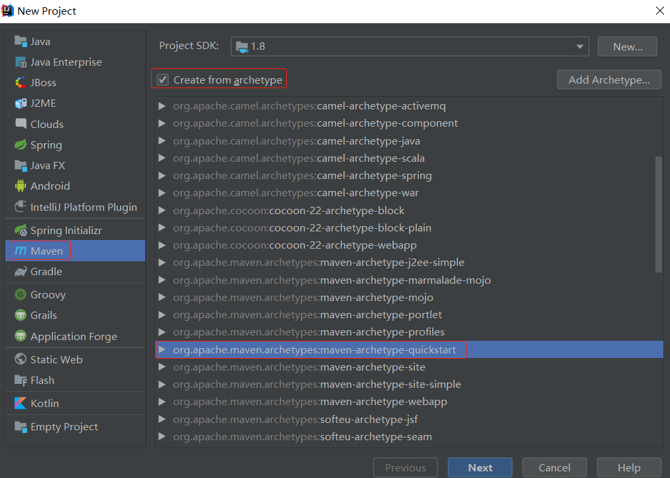670x478 pixels.
Task: Choose the Grails icon in list
Action: [20, 316]
